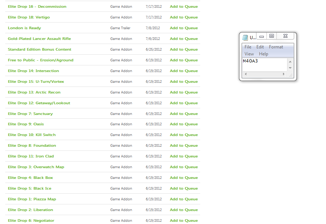Open Elite Drop 3: Overwatch Map link
The image size is (326, 224).
point(36,167)
